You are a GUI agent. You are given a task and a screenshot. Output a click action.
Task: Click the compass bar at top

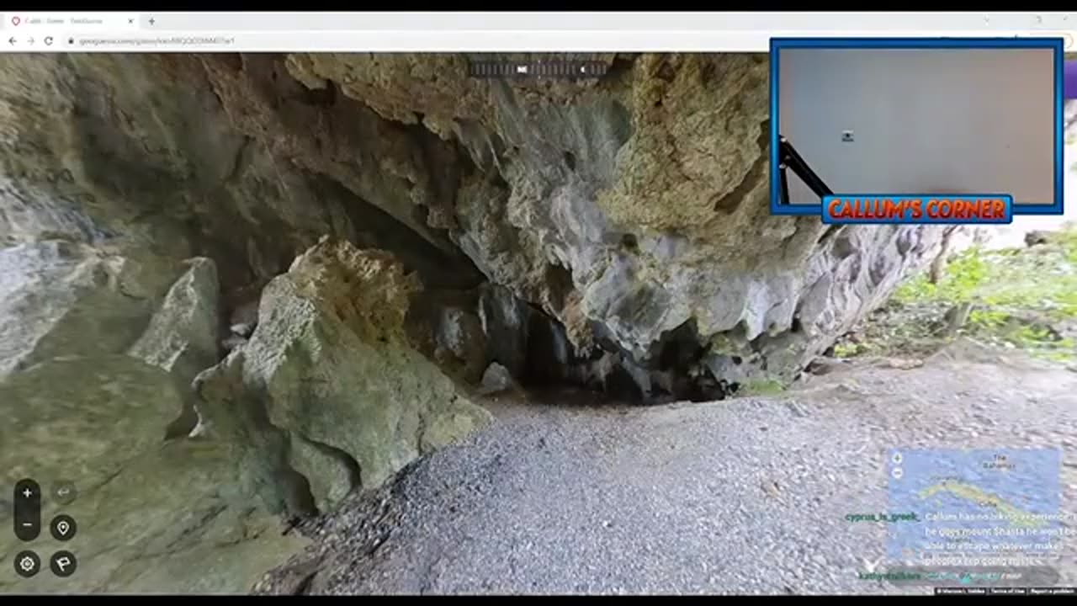click(538, 70)
